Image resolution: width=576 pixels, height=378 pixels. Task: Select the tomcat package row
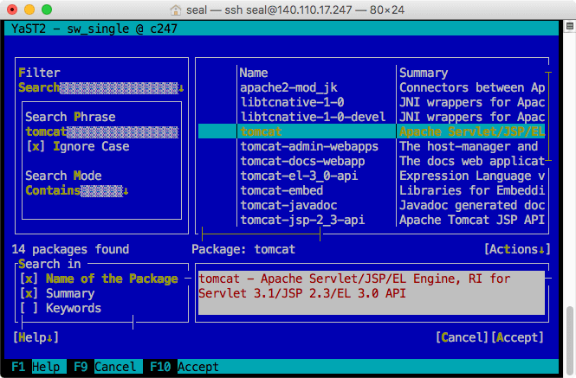pyautogui.click(x=261, y=131)
